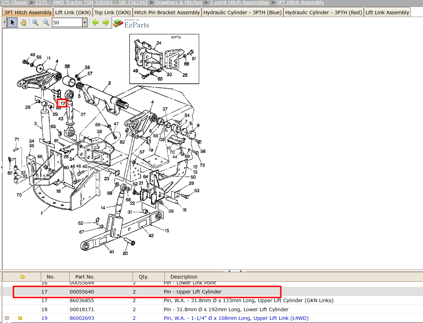This screenshot has width=423, height=323.
Task: Click callout 42 on the lower link
Action: 151,236
